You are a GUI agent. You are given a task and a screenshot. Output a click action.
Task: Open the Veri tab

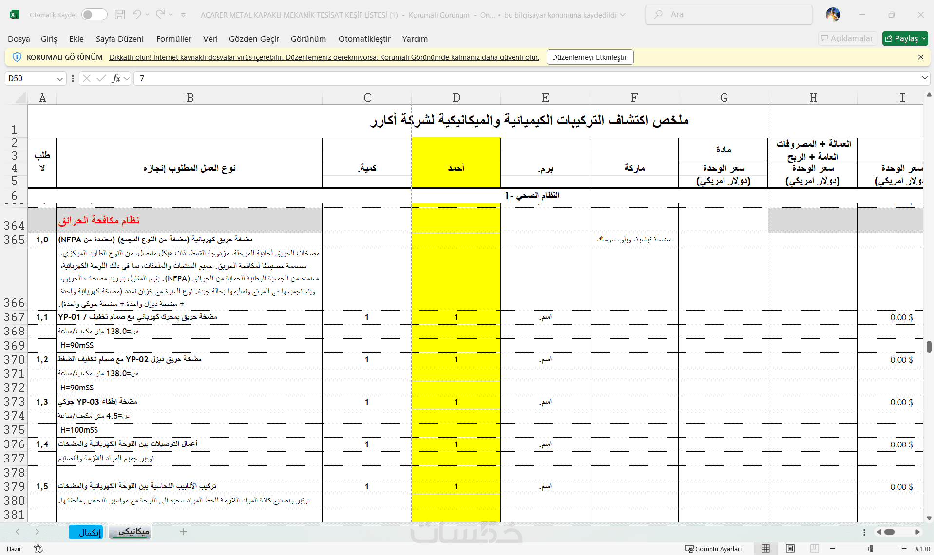tap(210, 39)
